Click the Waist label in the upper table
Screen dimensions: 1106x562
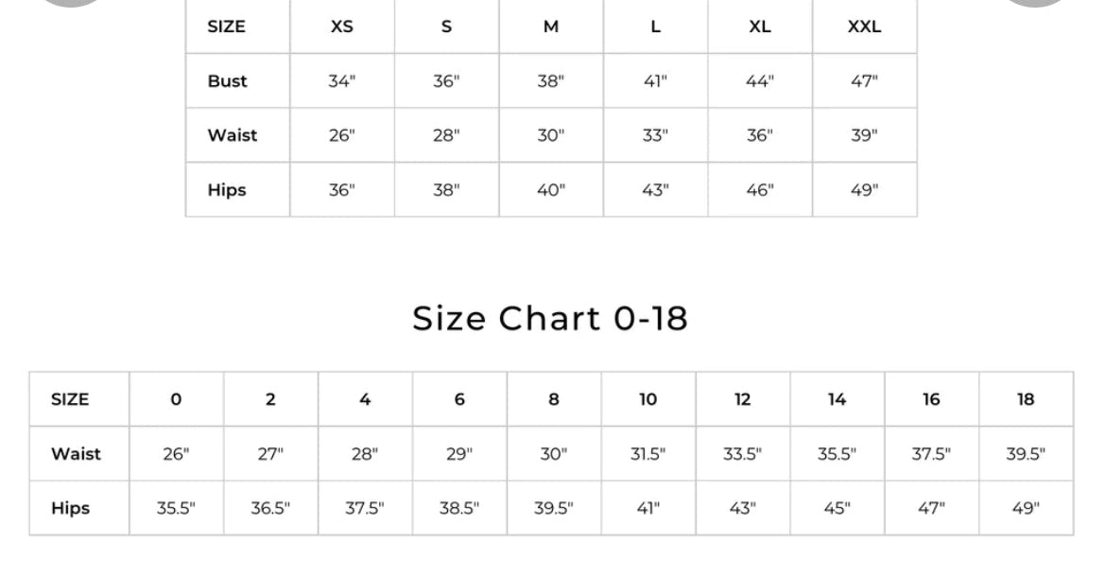(x=233, y=135)
